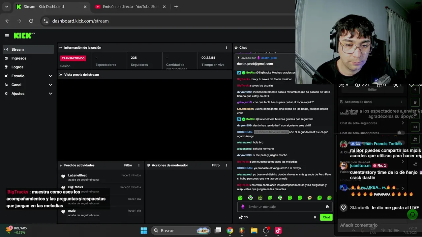422x237 pixels.
Task: Open Acciones de moderador three-dot menu
Action: (226, 165)
